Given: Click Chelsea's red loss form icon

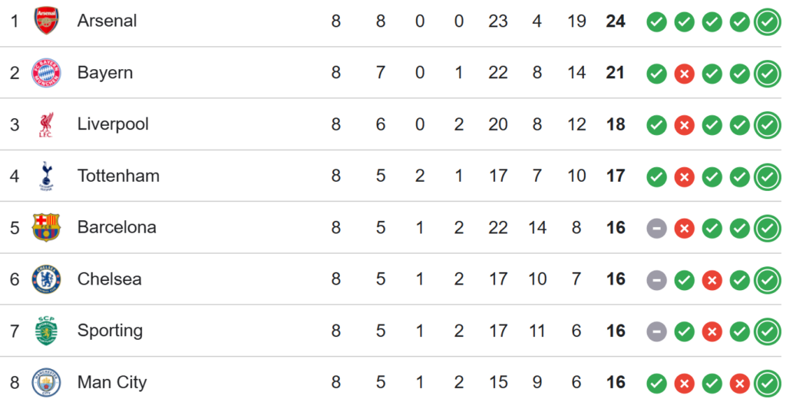Looking at the screenshot, I should click(x=712, y=280).
